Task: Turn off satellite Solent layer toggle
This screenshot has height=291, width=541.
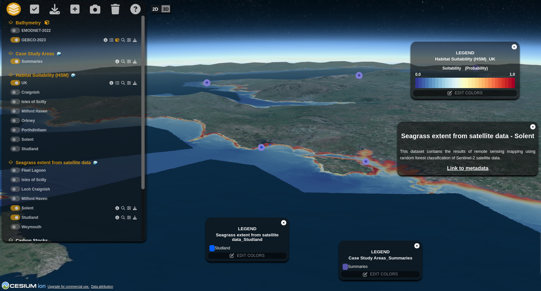Action: point(15,208)
